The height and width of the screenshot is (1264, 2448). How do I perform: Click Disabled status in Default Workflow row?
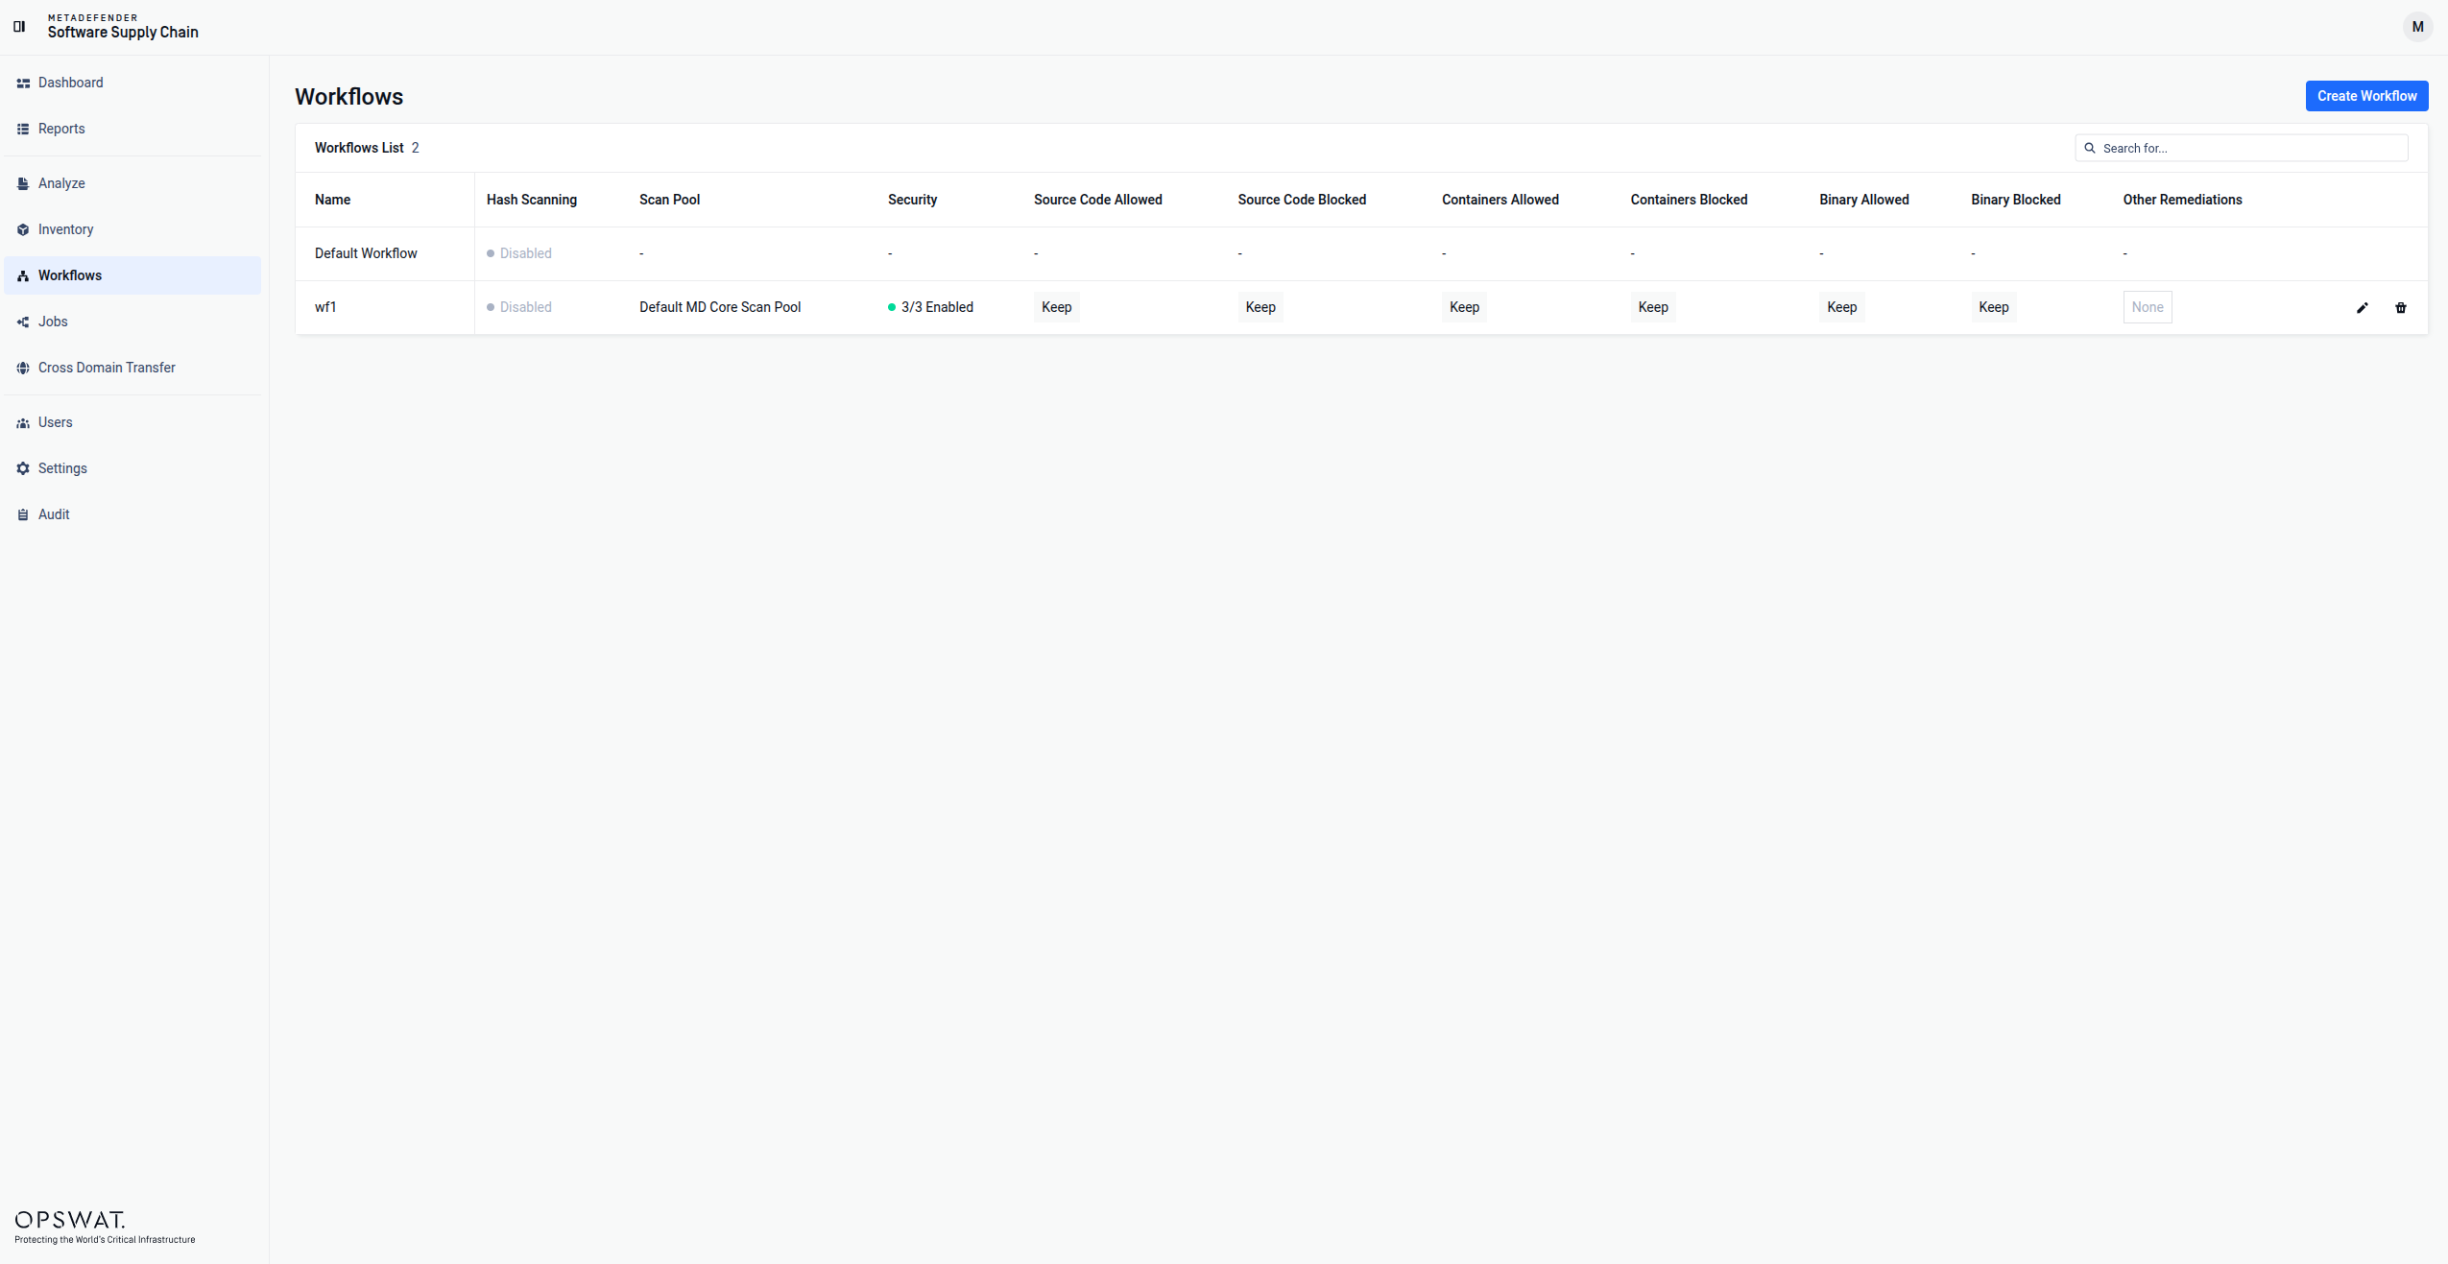pyautogui.click(x=519, y=253)
